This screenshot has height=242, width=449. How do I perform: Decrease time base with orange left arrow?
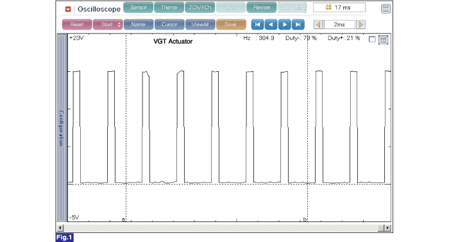[x=318, y=24]
